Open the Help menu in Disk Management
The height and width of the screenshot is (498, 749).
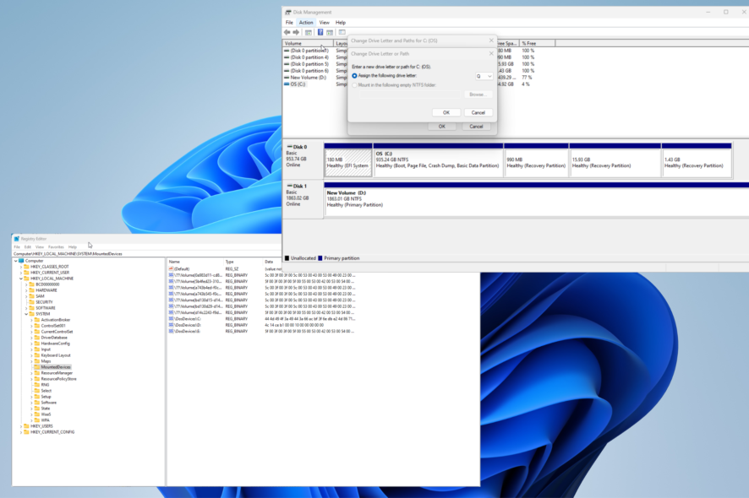[x=341, y=23]
